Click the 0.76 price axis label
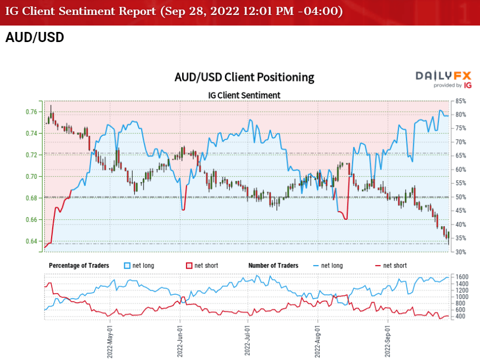Screen dimensions: 480x364 click(x=30, y=112)
